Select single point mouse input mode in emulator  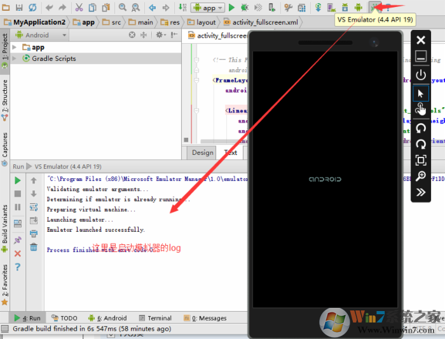click(x=420, y=93)
